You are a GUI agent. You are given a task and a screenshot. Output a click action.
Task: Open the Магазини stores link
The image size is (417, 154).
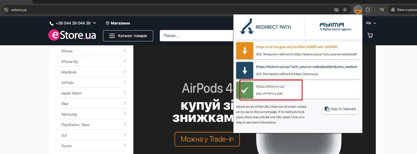pos(120,23)
